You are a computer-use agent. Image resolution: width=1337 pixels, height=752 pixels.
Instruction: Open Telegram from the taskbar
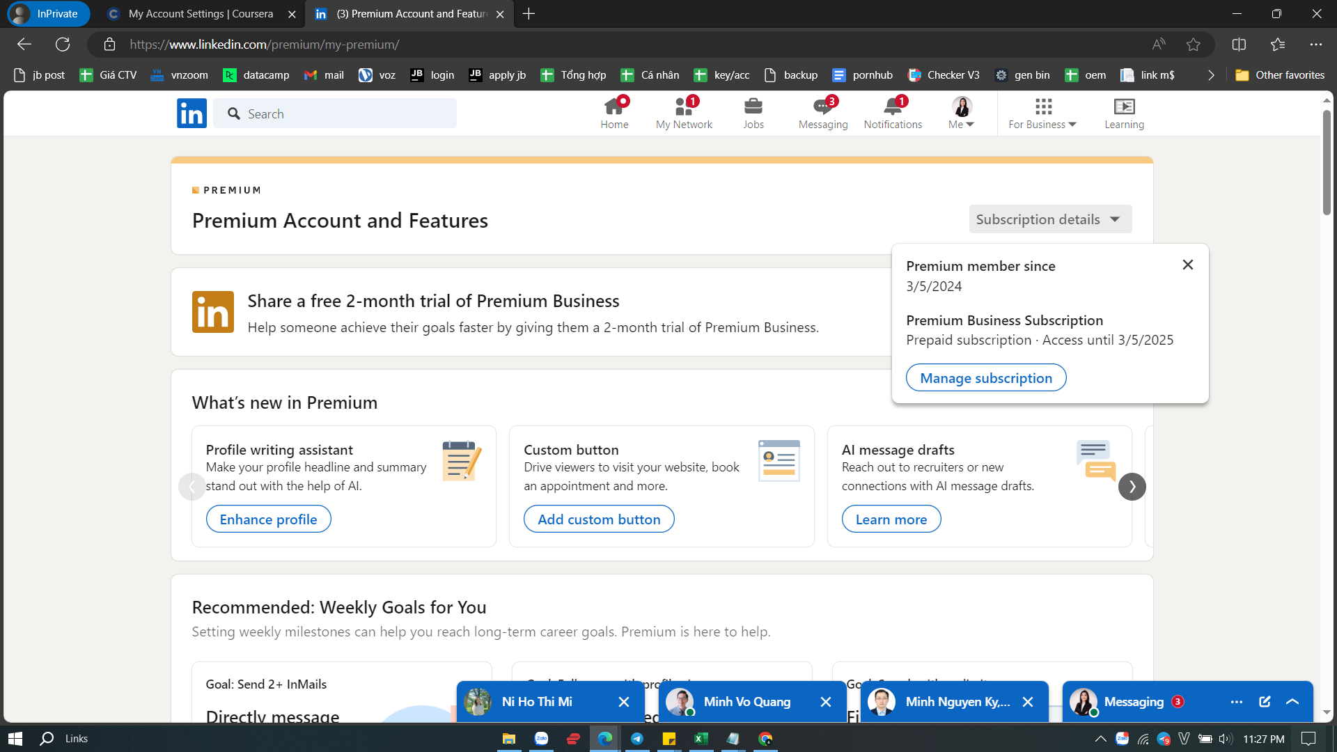point(637,739)
